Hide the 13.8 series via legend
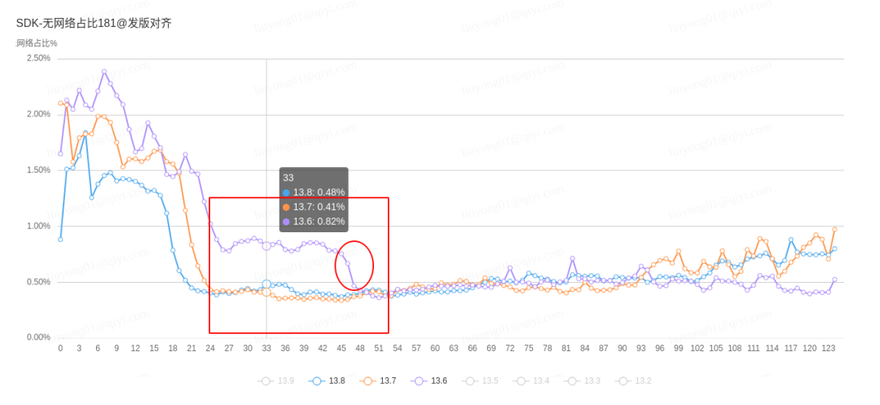The width and height of the screenshot is (880, 405). tap(327, 381)
